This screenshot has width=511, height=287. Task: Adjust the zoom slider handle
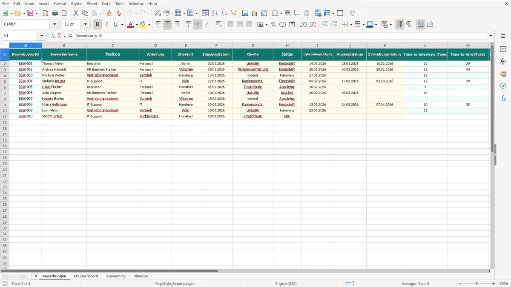pos(477,284)
